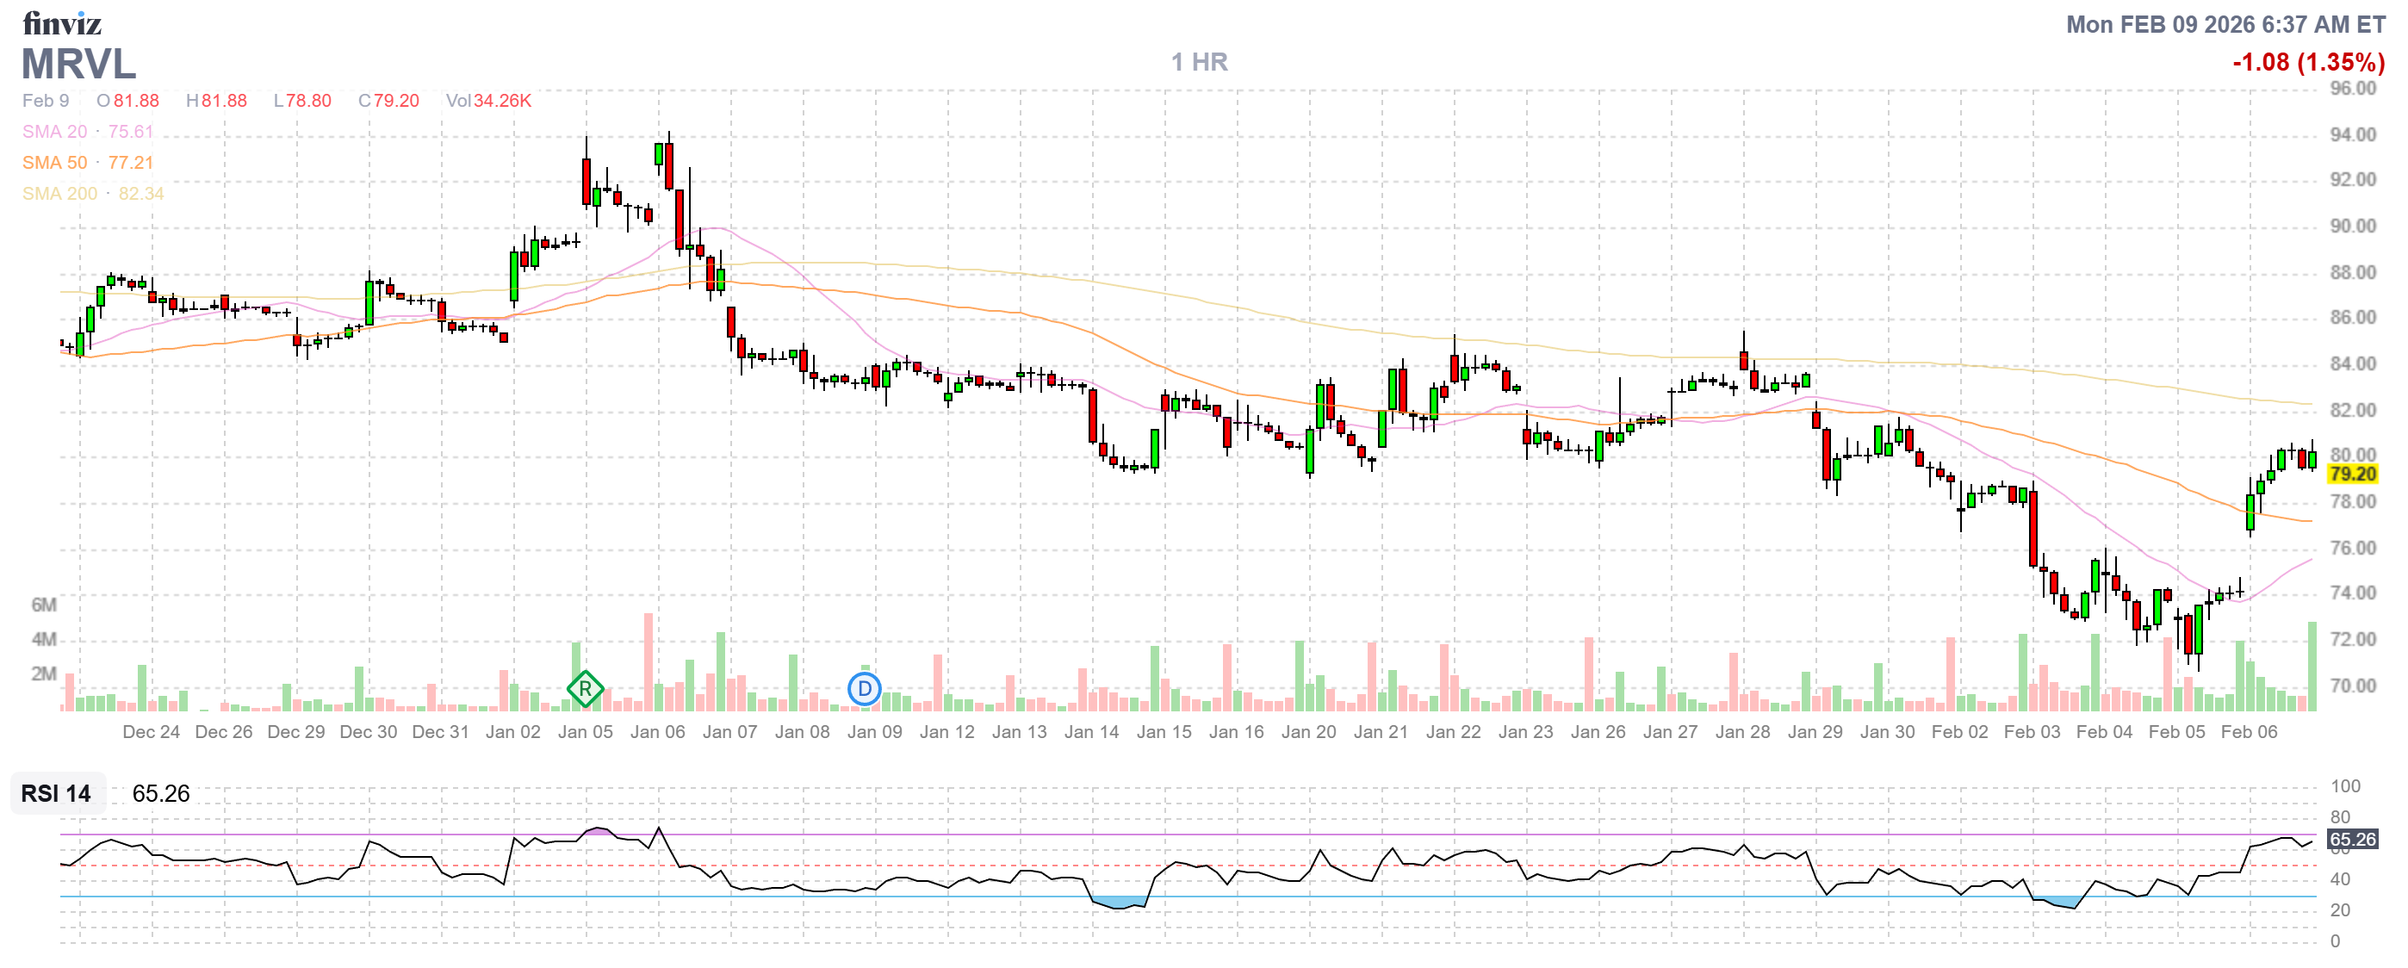Image resolution: width=2408 pixels, height=968 pixels.
Task: Click the blue D dividend marker
Action: pos(865,690)
